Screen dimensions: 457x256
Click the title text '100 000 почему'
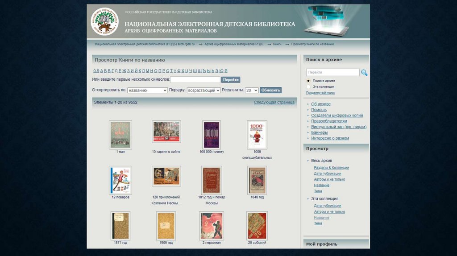pyautogui.click(x=212, y=152)
